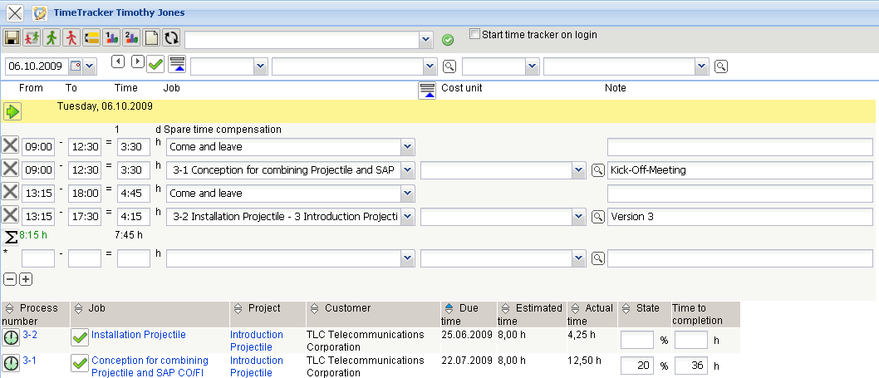
Task: Open cost unit dropdown in Kick-Off-Meeting row
Action: [579, 170]
